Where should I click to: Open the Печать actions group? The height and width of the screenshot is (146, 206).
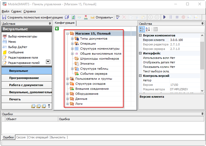click(x=27, y=99)
